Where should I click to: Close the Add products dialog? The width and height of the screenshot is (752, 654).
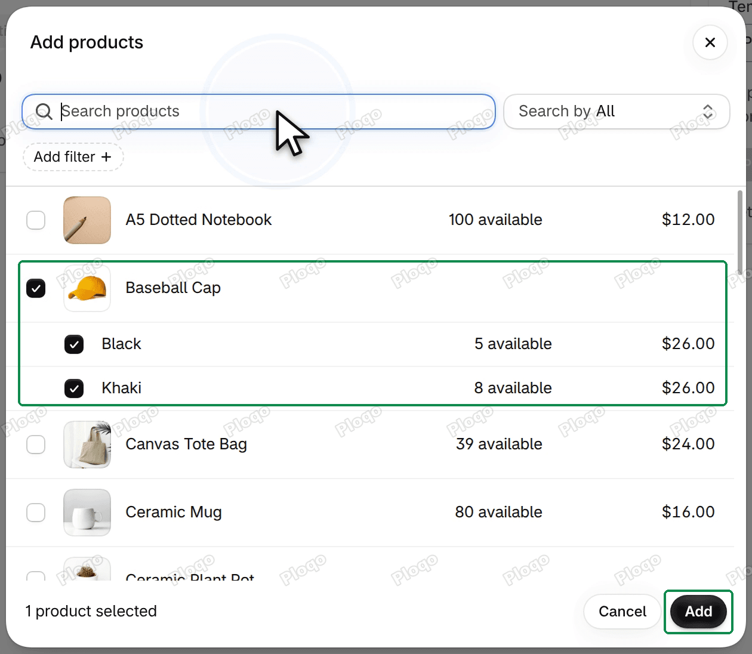click(710, 42)
